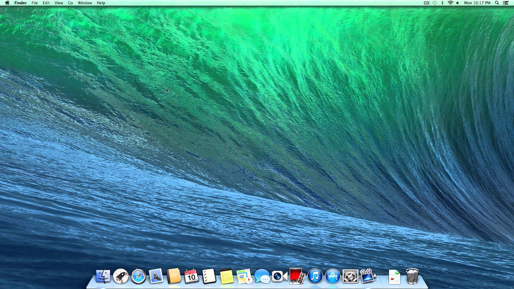Open the App Store icon
Viewport: 514px width, 289px height.
click(332, 276)
